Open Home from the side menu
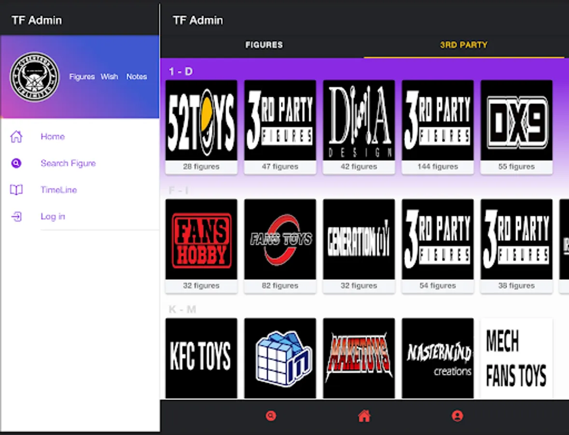The height and width of the screenshot is (435, 569). pos(53,137)
